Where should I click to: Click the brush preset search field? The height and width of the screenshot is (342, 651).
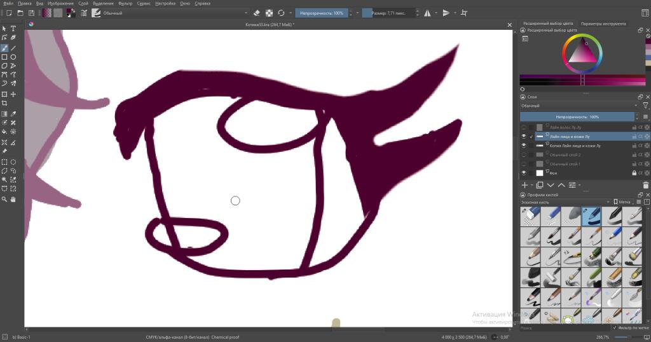[x=565, y=328]
